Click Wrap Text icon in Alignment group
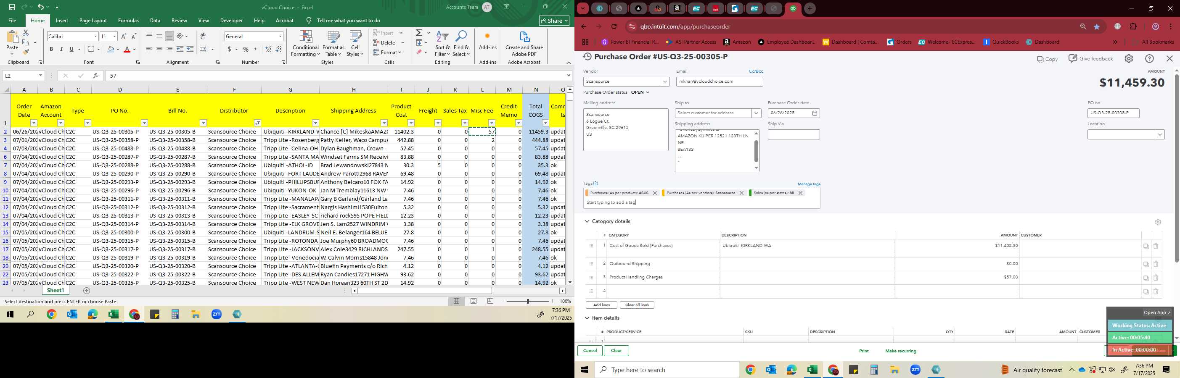This screenshot has width=1180, height=378. (x=203, y=36)
